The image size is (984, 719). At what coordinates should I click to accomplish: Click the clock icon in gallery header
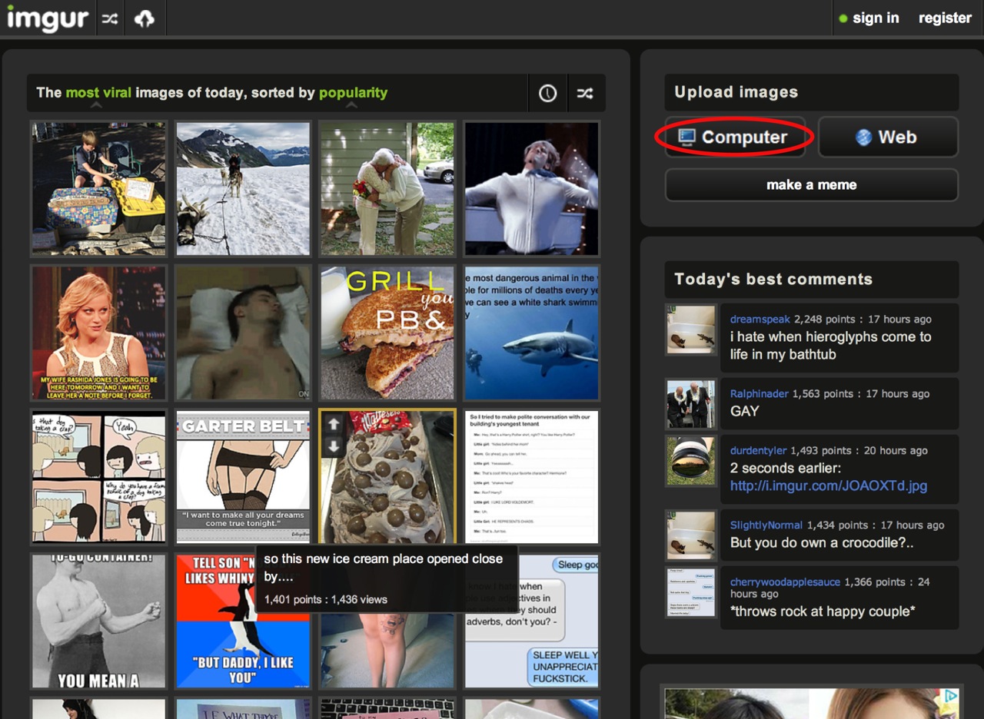tap(547, 93)
